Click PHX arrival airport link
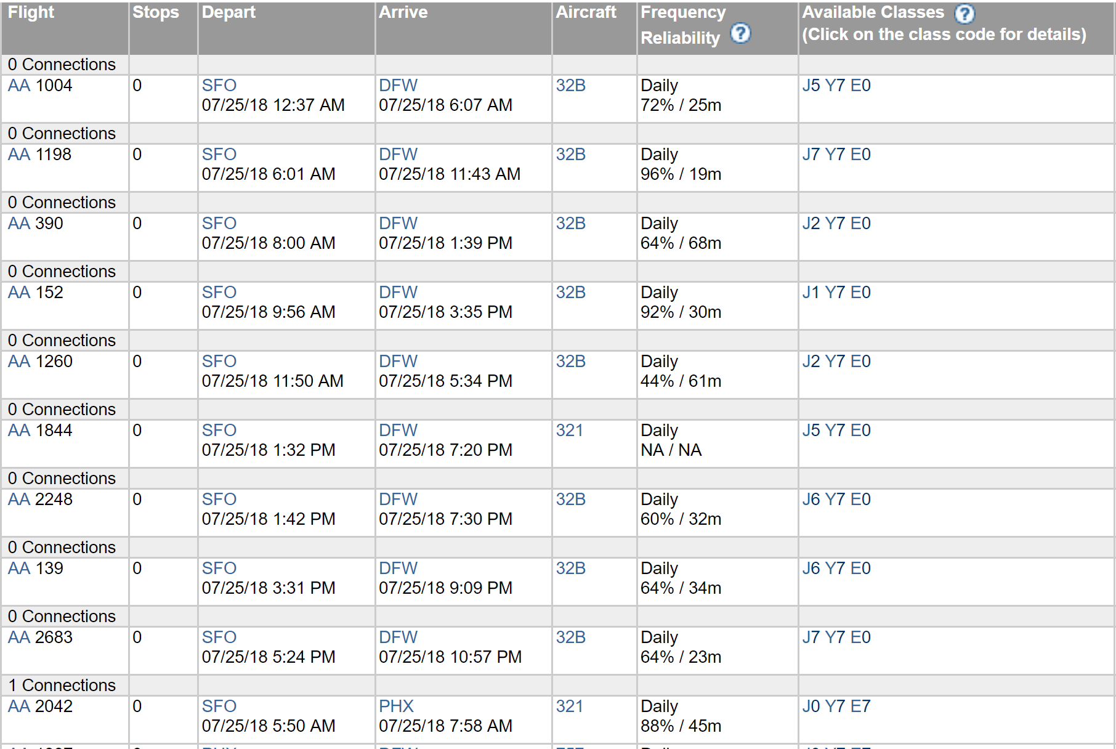The image size is (1116, 749). pos(396,706)
